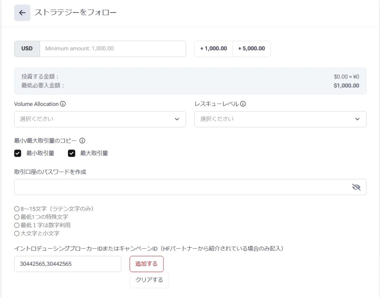Image resolution: width=380 pixels, height=298 pixels.
Task: Click the trading account password field
Action: [182, 187]
